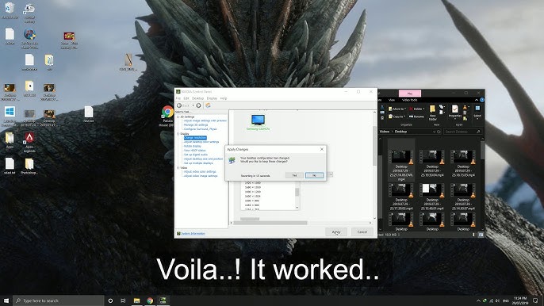
Task: Click New folder in File Explorer
Action: point(432,113)
